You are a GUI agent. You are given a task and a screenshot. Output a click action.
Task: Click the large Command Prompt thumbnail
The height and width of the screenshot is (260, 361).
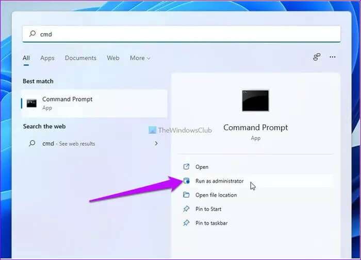[x=255, y=100]
